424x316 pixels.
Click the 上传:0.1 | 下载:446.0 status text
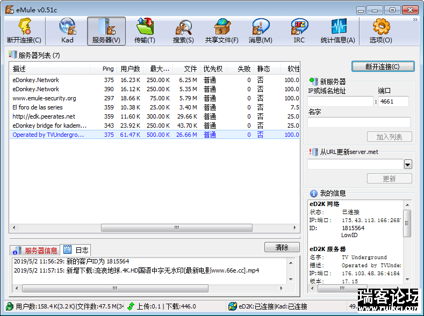coord(166,306)
